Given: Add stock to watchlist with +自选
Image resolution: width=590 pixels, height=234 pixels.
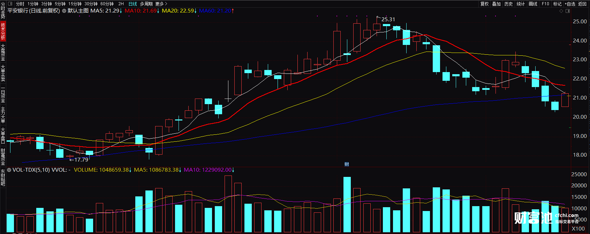Looking at the screenshot, I should pyautogui.click(x=570, y=4).
